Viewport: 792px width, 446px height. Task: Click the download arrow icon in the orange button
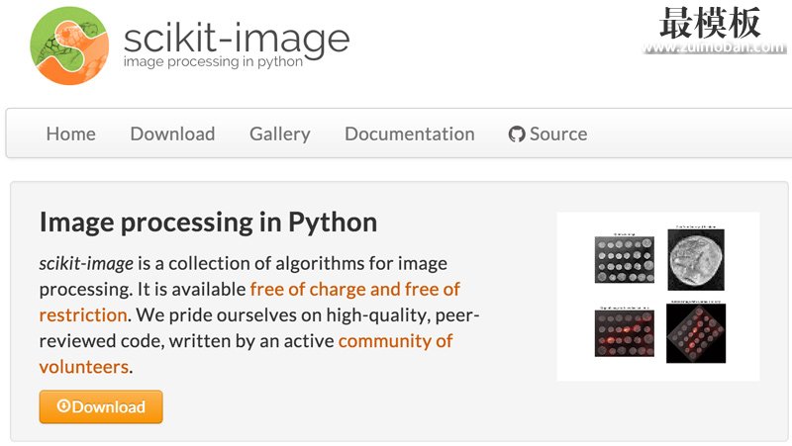pos(63,406)
